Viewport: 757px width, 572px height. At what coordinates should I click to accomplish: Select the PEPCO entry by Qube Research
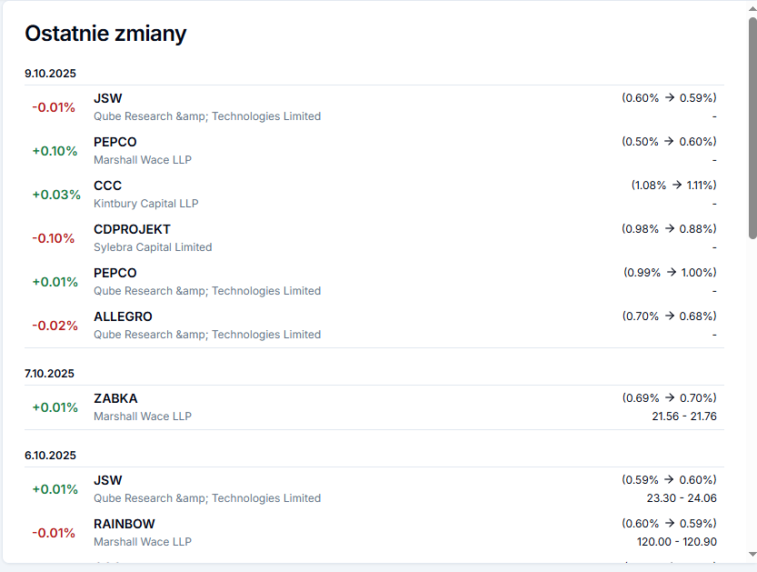click(x=115, y=273)
